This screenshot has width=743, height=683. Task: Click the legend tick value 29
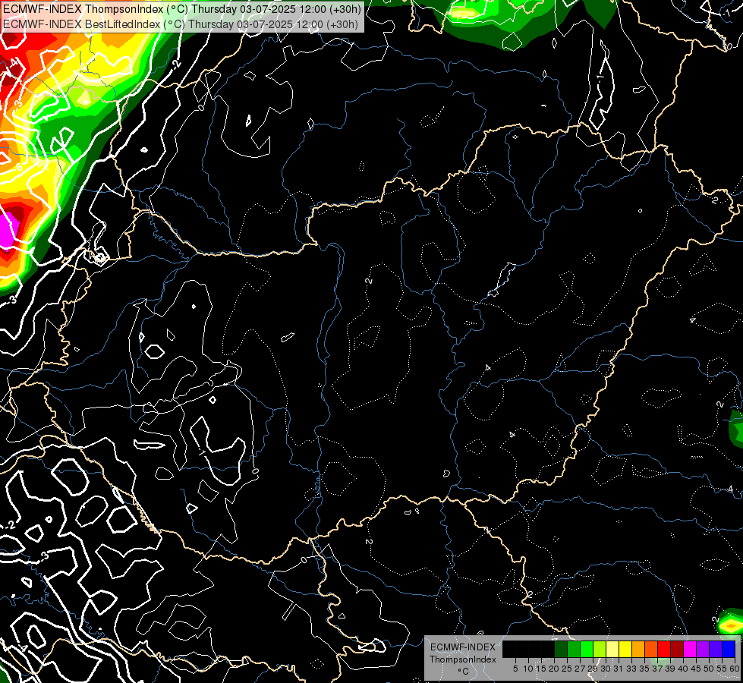pos(593,669)
